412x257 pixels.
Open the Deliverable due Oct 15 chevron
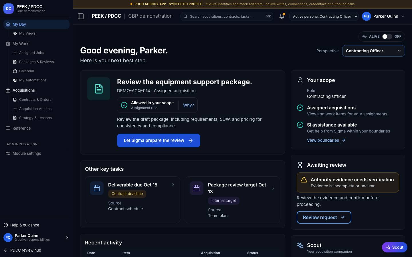[173, 185]
